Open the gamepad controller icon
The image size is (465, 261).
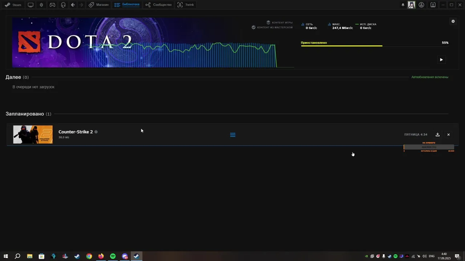(x=52, y=5)
